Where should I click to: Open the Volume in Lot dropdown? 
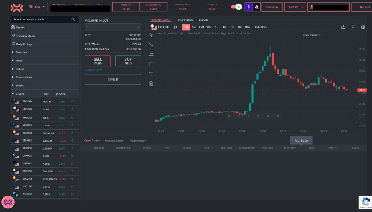pos(113,27)
